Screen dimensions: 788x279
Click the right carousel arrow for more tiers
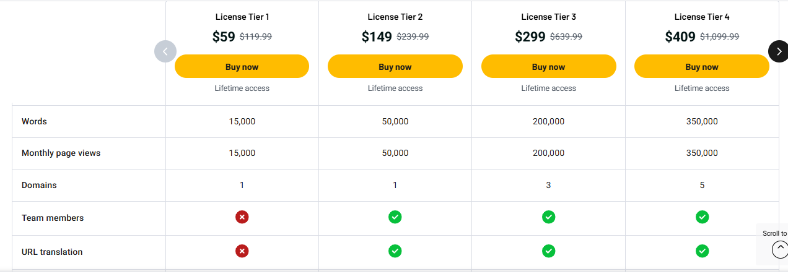tap(778, 51)
